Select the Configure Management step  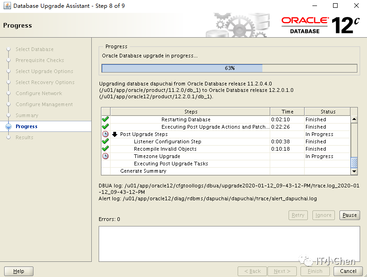(x=44, y=104)
